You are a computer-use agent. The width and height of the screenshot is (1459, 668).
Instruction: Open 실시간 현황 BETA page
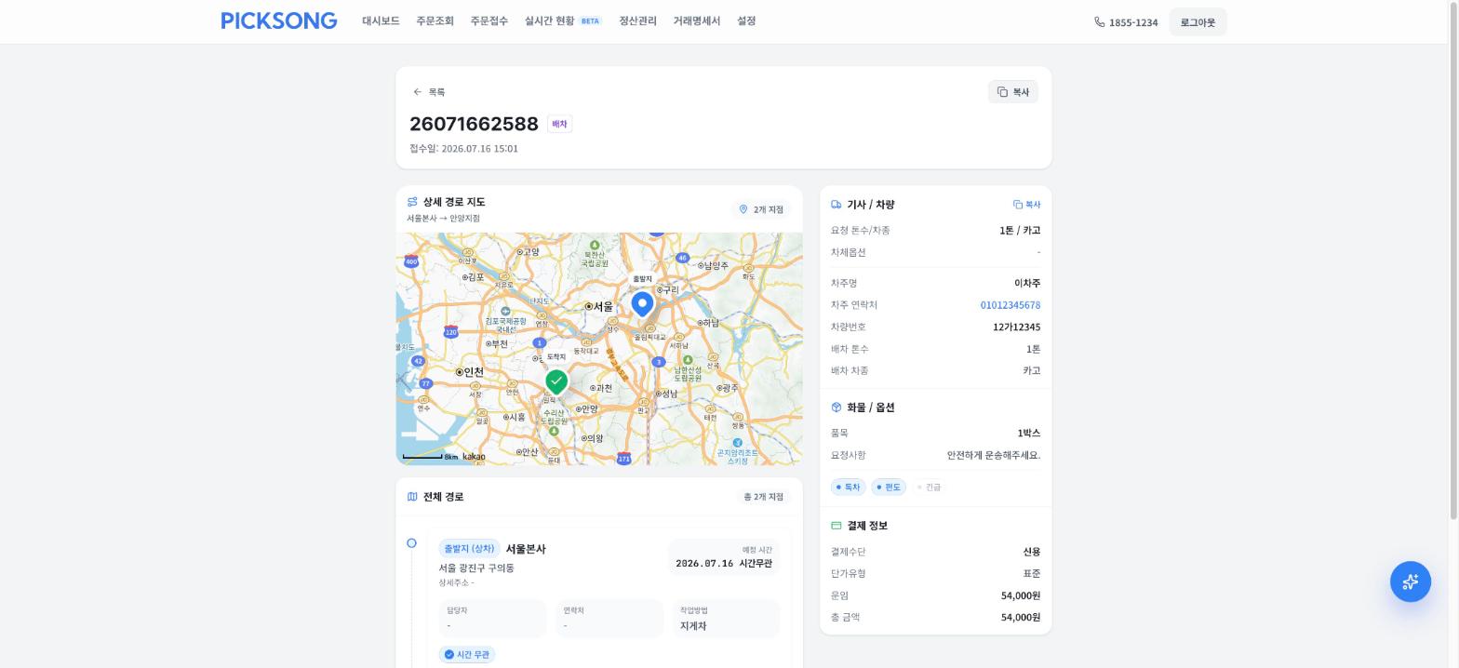pyautogui.click(x=563, y=21)
